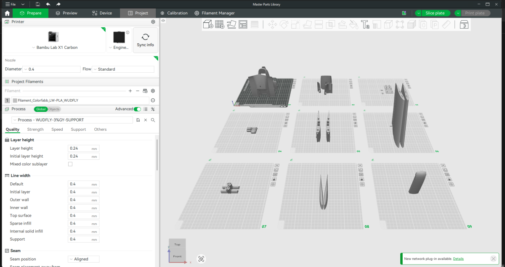This screenshot has width=505, height=267.
Task: Remove a filament with minus icon
Action: point(138,91)
